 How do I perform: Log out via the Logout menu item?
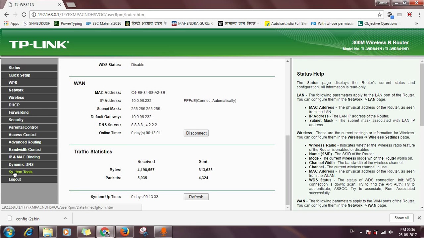29,179
